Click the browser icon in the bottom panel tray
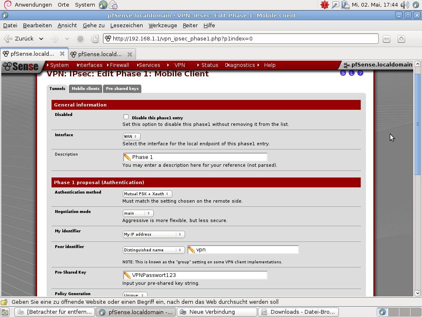 382,312
